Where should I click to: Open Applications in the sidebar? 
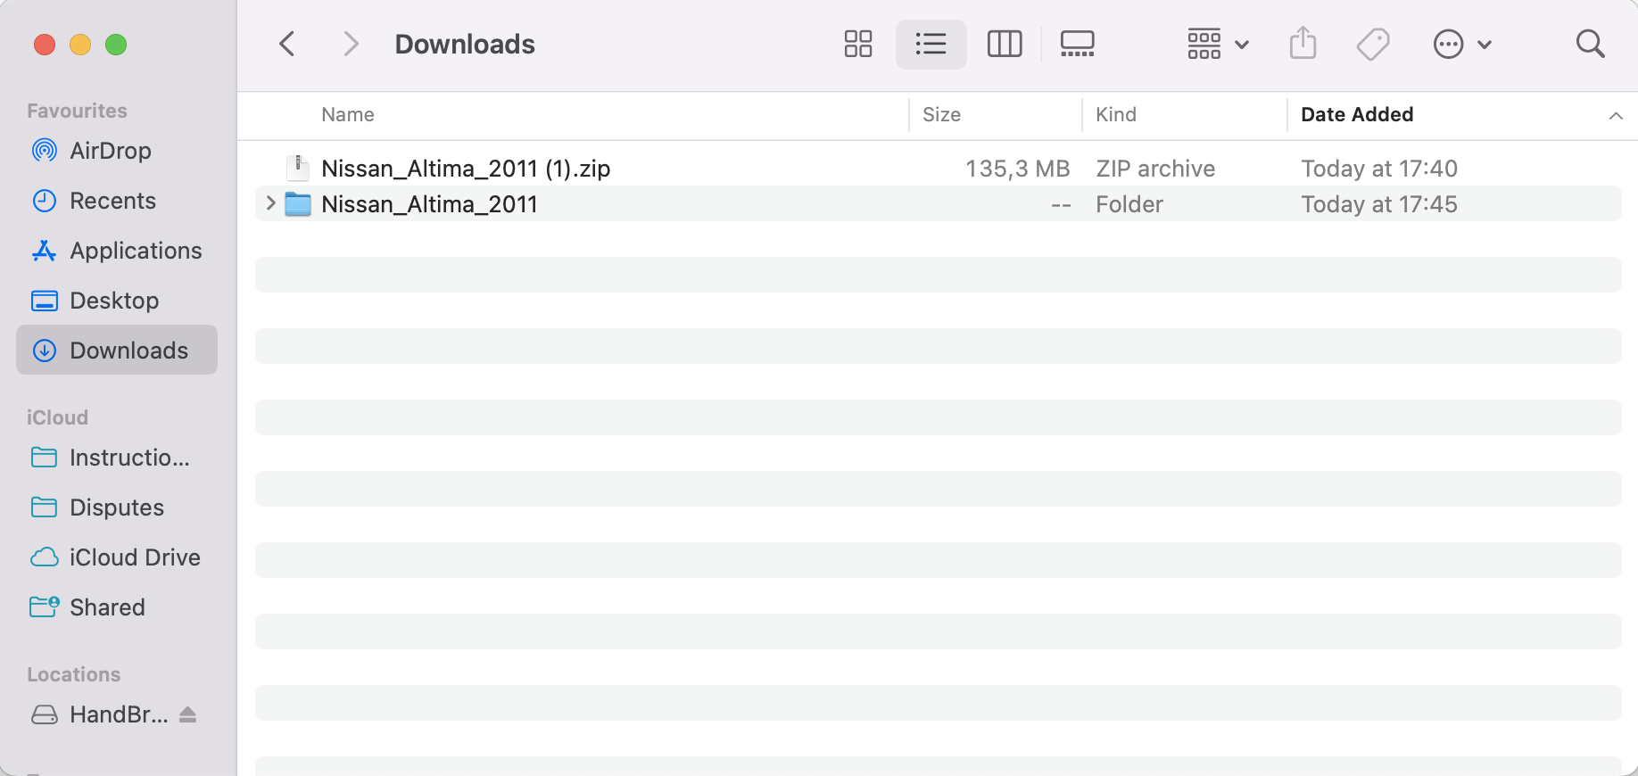point(117,251)
